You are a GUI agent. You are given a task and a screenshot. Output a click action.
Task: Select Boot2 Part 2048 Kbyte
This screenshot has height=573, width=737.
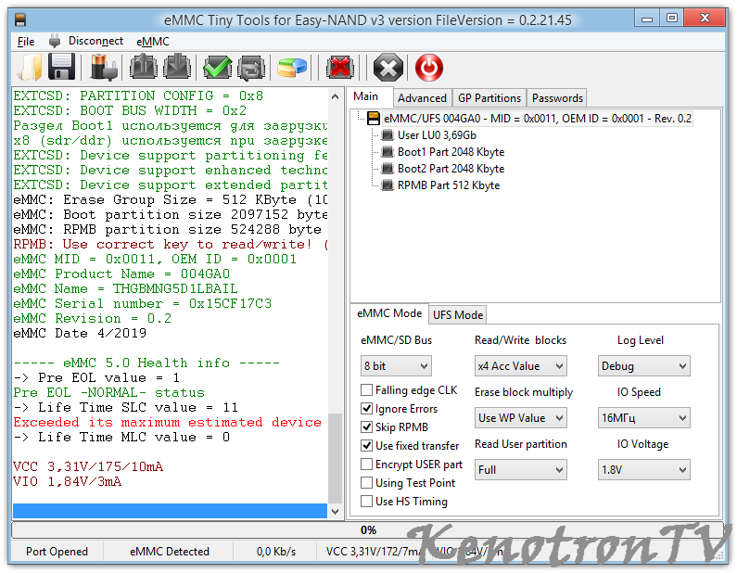[x=451, y=168]
